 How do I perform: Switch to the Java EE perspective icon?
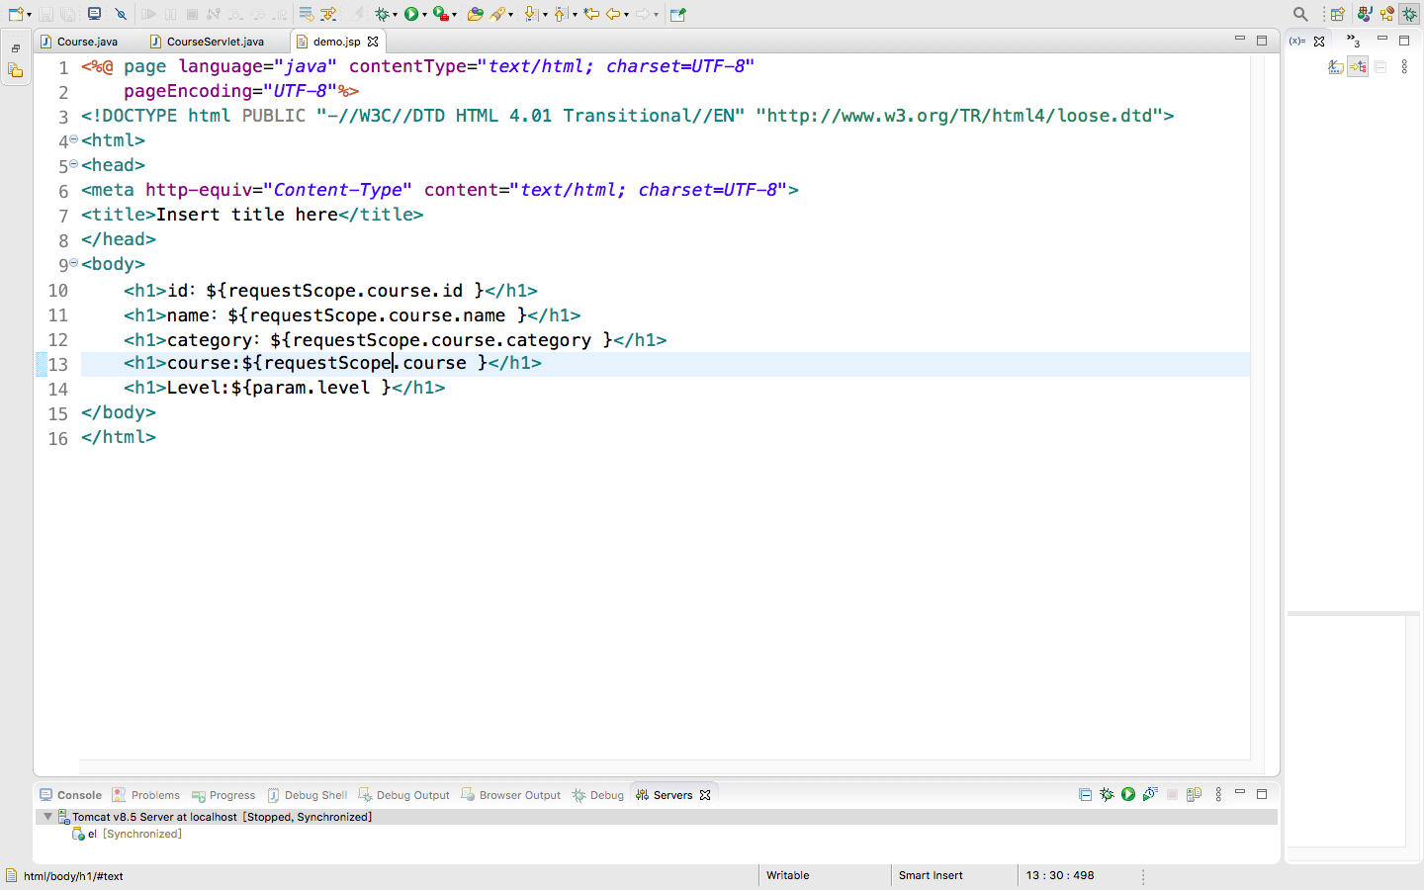point(1366,14)
